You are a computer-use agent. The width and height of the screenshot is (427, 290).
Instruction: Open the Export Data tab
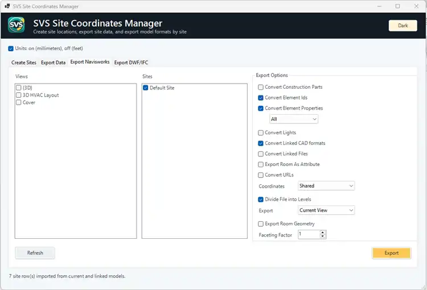[x=54, y=63]
